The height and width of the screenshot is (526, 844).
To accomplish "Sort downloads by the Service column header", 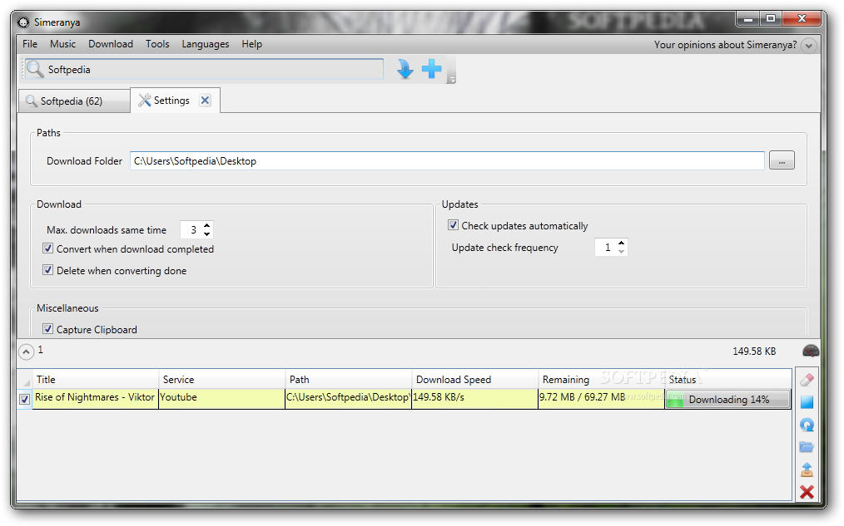I will point(221,379).
